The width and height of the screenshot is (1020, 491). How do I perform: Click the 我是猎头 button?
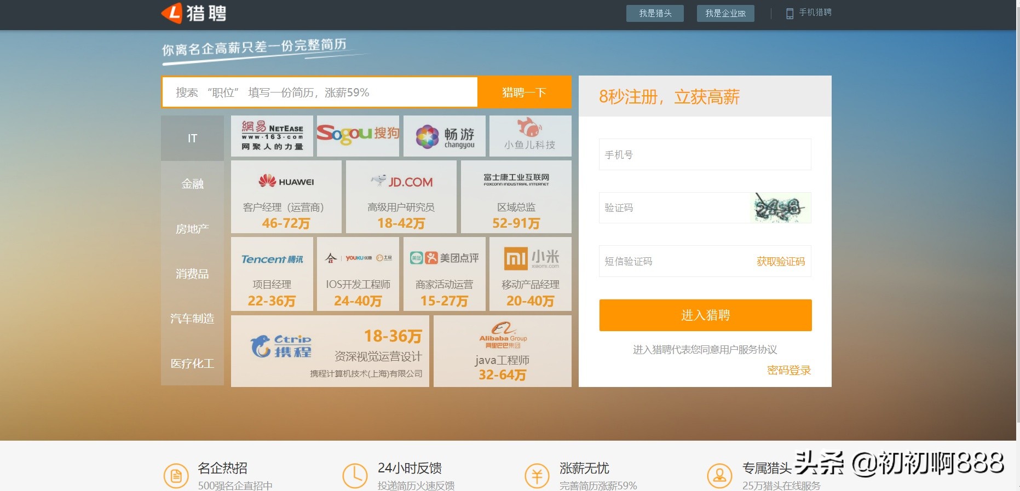click(655, 13)
